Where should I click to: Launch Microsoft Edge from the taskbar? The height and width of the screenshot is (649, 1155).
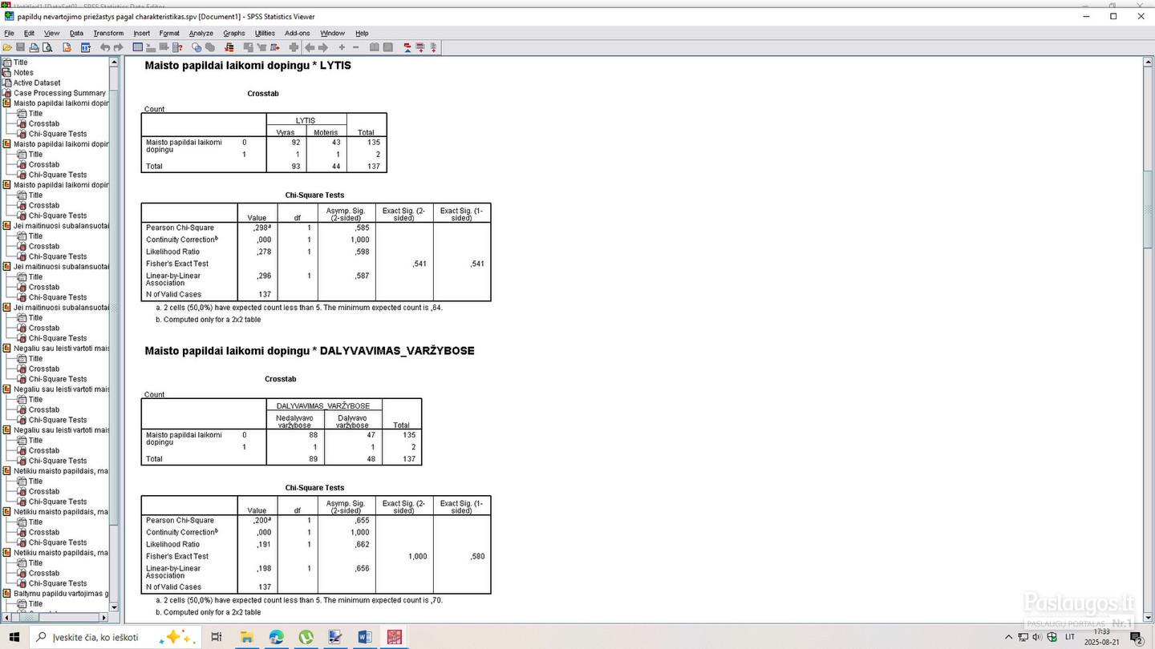[277, 637]
